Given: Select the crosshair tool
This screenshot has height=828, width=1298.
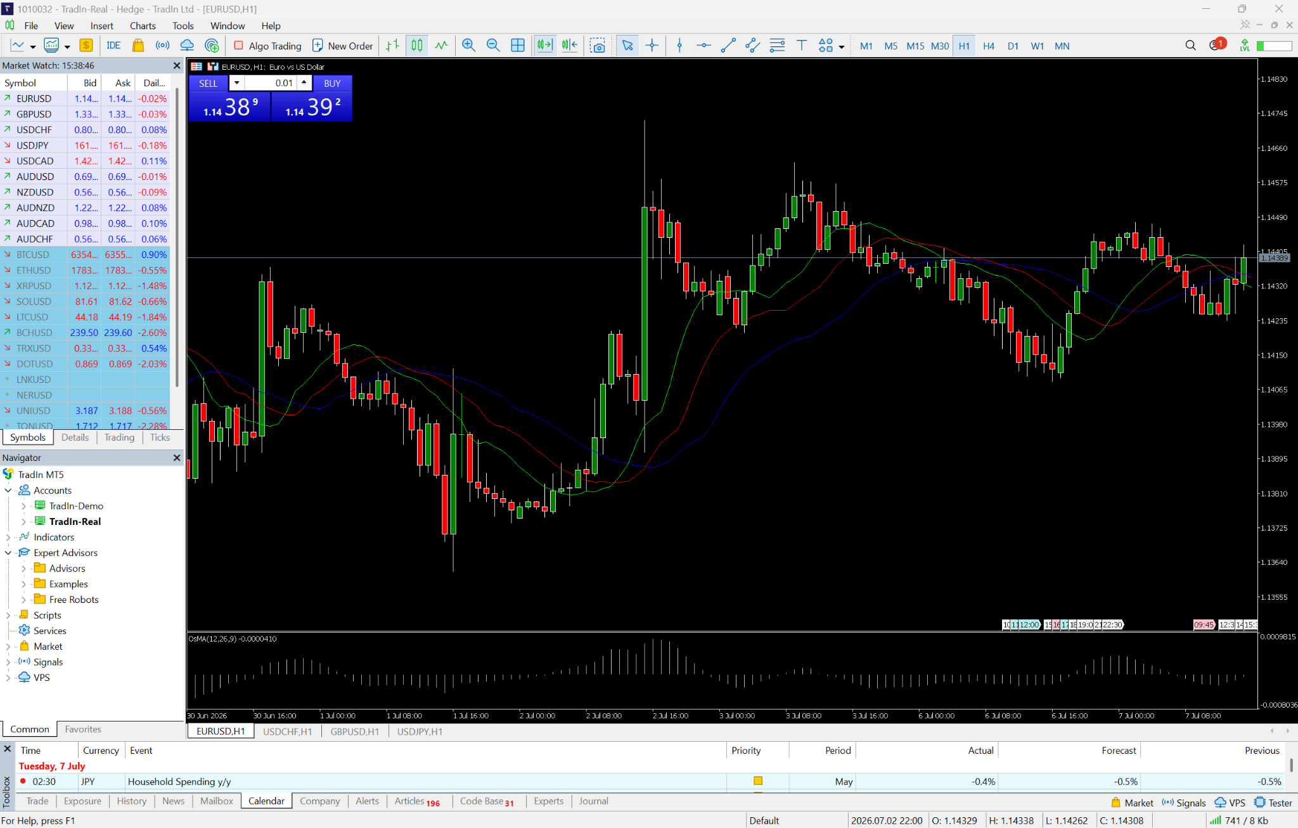Looking at the screenshot, I should point(652,46).
